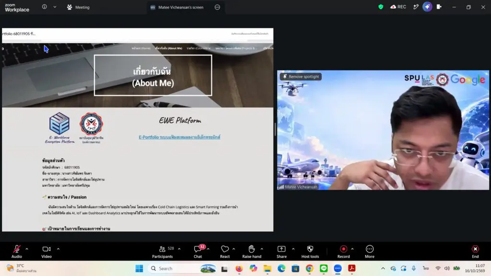Viewport: 491px width, 276px height.
Task: Open the React heart menu
Action: click(x=225, y=252)
